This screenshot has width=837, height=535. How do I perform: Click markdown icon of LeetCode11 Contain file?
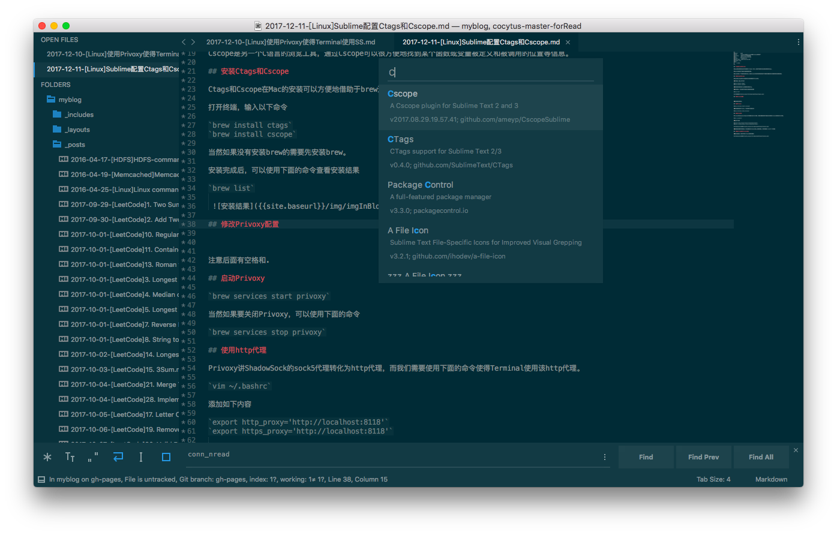click(x=64, y=250)
